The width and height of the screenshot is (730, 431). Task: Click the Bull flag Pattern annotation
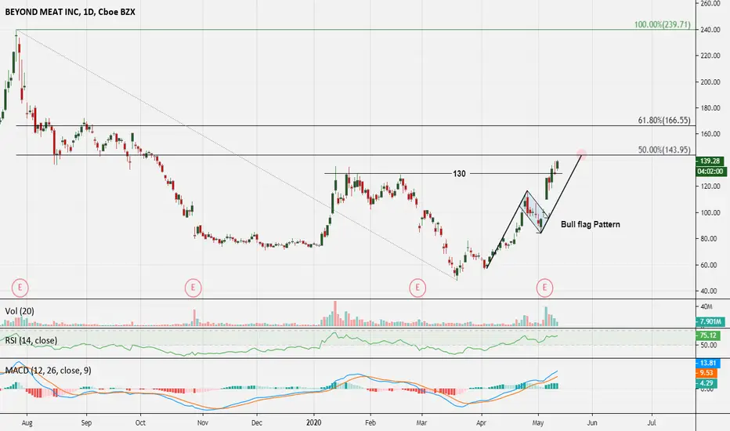[591, 225]
